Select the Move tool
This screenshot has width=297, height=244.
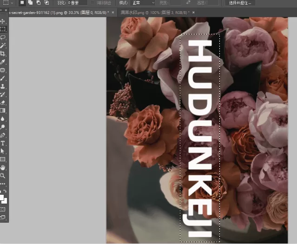click(3, 21)
